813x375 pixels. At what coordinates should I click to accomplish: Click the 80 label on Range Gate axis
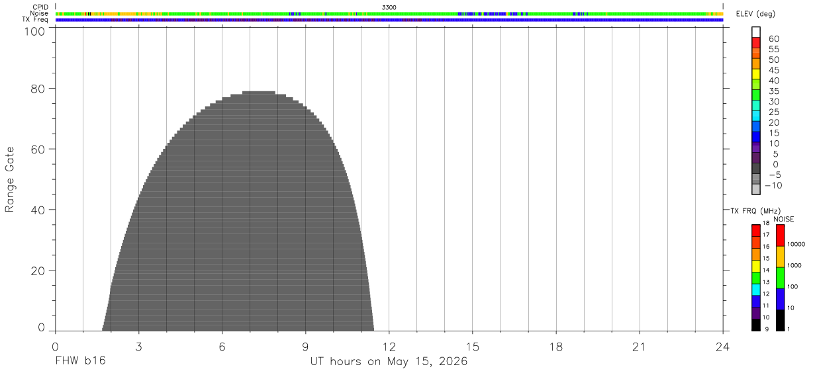[38, 89]
